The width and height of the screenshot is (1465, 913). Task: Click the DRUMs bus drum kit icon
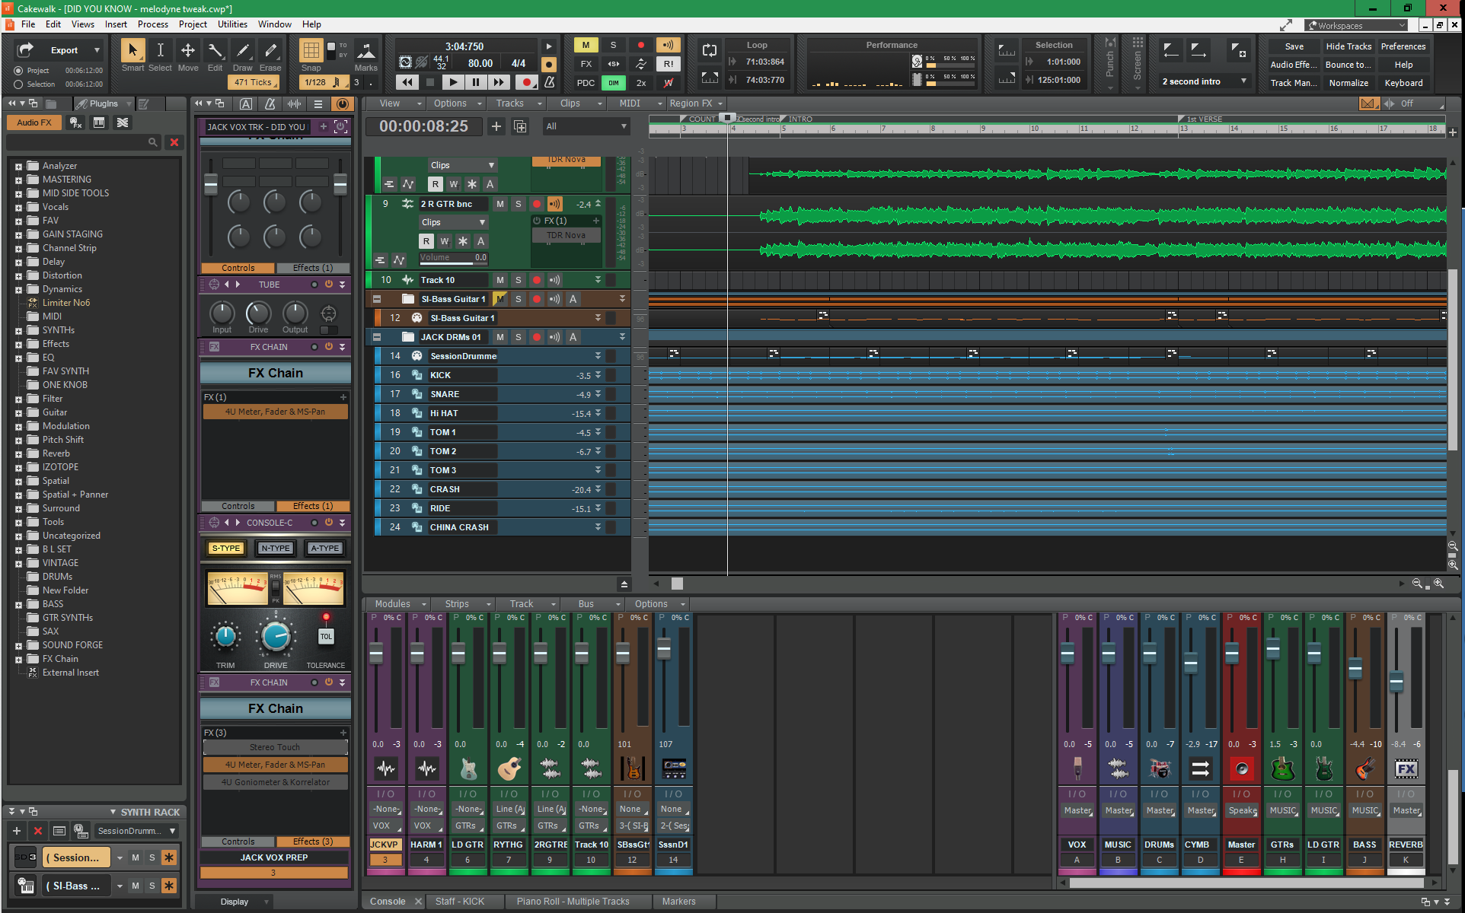click(x=1159, y=769)
